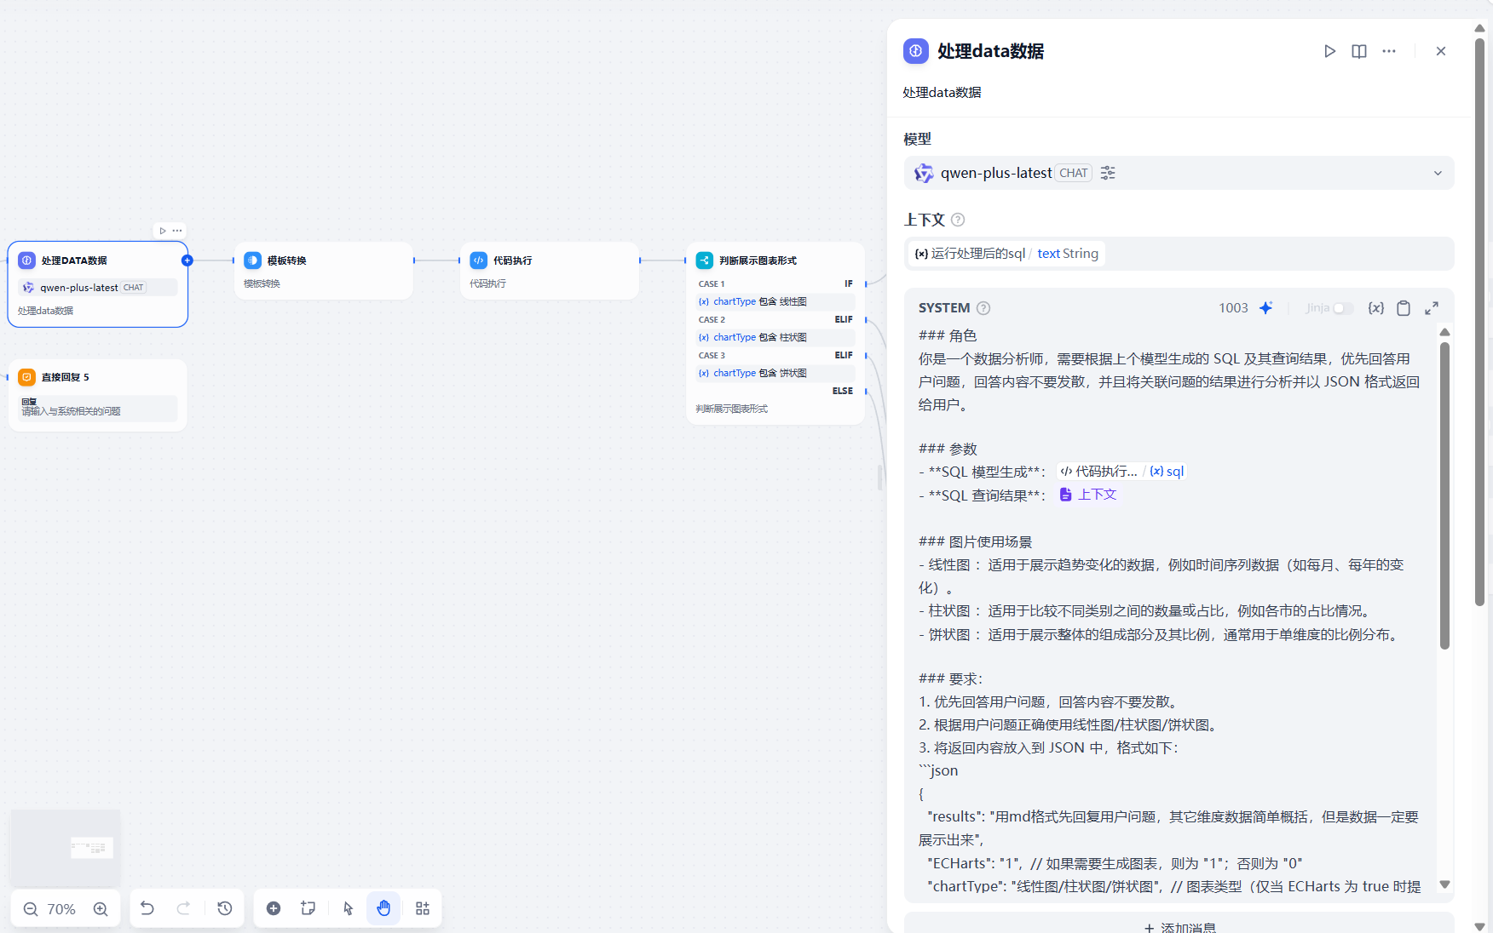This screenshot has height=933, width=1493.
Task: Open the change history clock icon
Action: (x=225, y=908)
